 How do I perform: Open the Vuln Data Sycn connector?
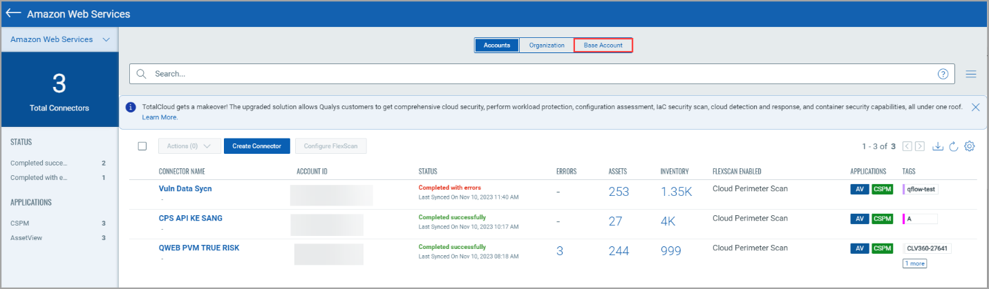[185, 188]
